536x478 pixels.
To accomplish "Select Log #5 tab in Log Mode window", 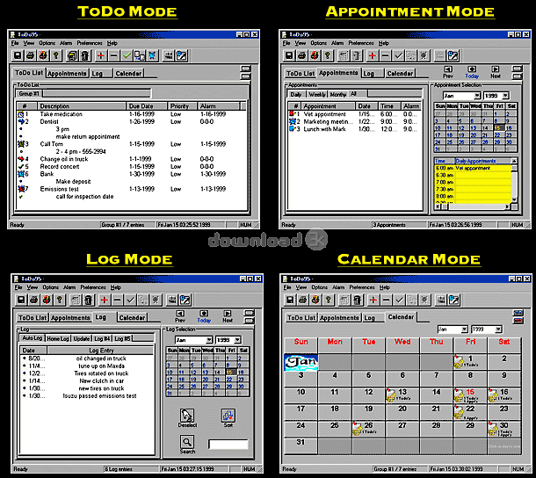I will pos(122,338).
